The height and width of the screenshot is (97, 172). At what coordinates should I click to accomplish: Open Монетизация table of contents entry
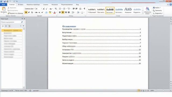(102, 64)
